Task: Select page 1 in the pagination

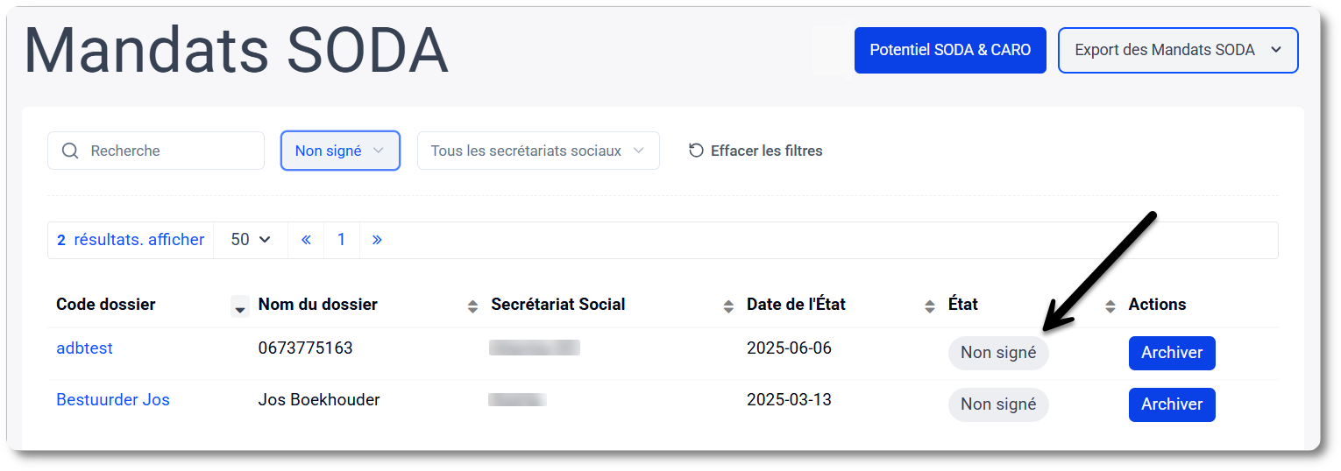Action: click(342, 240)
